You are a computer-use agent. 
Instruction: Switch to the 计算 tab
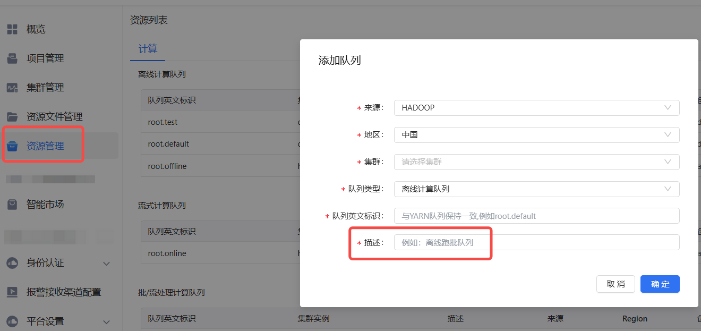148,49
